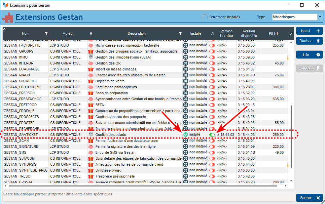Toggle activation switch for GESTAN_SIGNATURE

pos(212,146)
